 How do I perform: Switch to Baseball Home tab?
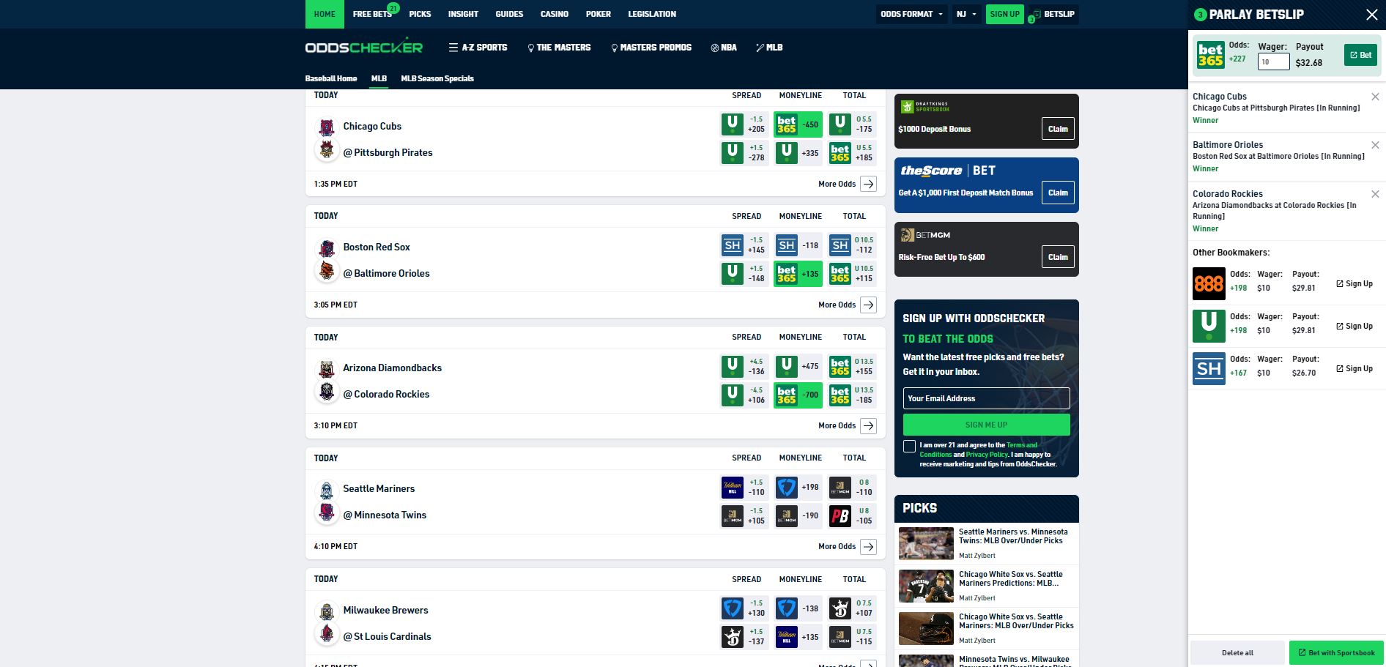[331, 78]
